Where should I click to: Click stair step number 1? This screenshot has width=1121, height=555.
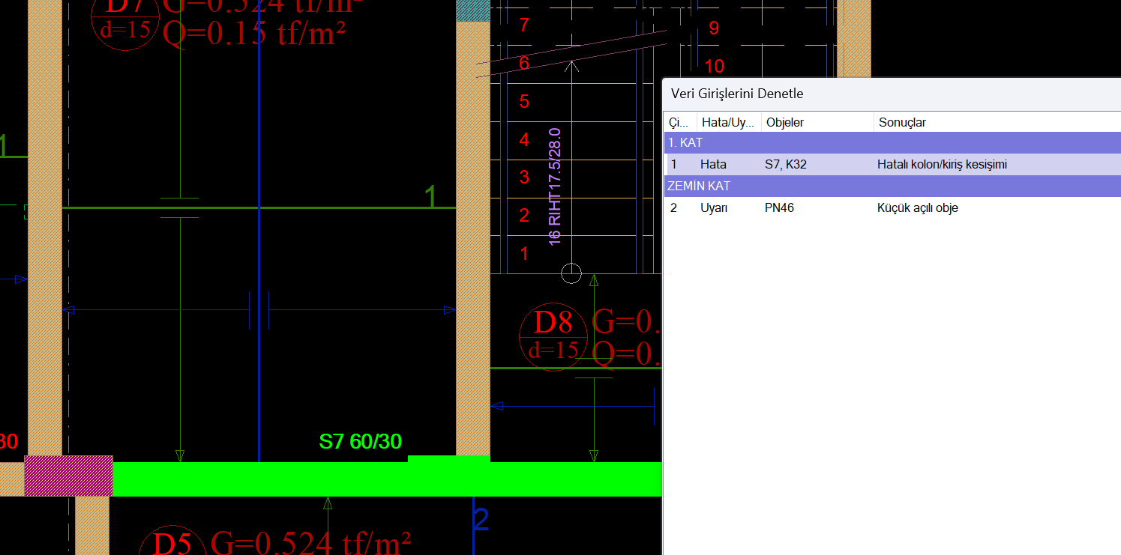pyautogui.click(x=524, y=254)
